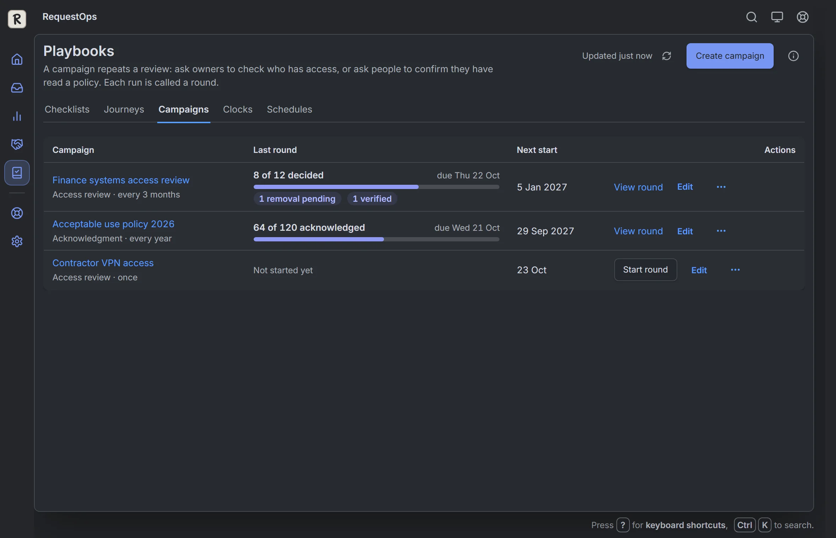
Task: Start round for Contractor VPN access
Action: [x=645, y=270]
